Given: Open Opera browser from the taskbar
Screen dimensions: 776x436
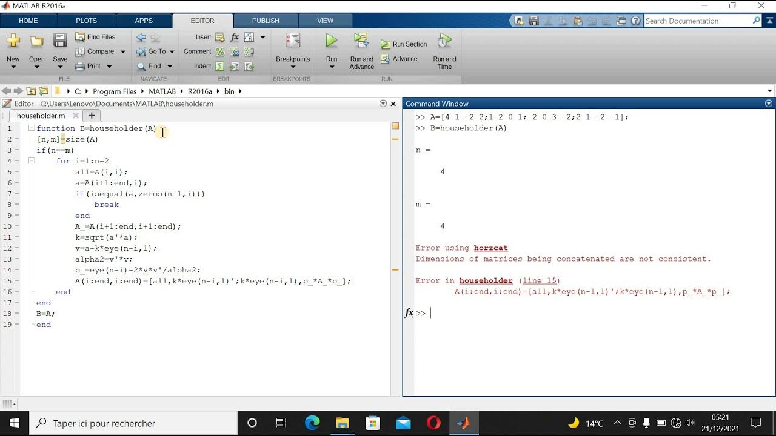Looking at the screenshot, I should click(433, 423).
